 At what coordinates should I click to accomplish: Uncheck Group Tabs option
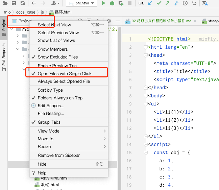69,122
